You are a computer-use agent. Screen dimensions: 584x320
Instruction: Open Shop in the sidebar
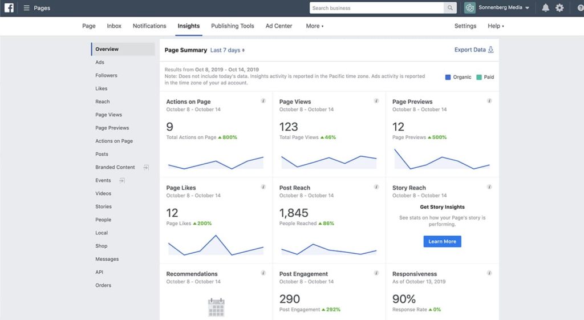coord(102,246)
